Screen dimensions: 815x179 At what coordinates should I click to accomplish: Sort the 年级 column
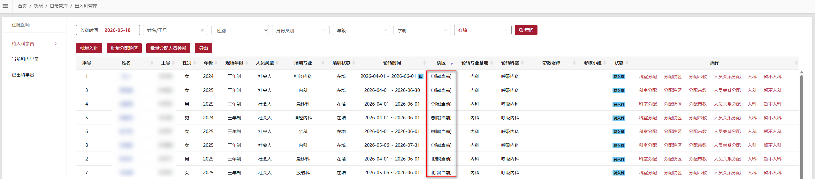coord(216,63)
